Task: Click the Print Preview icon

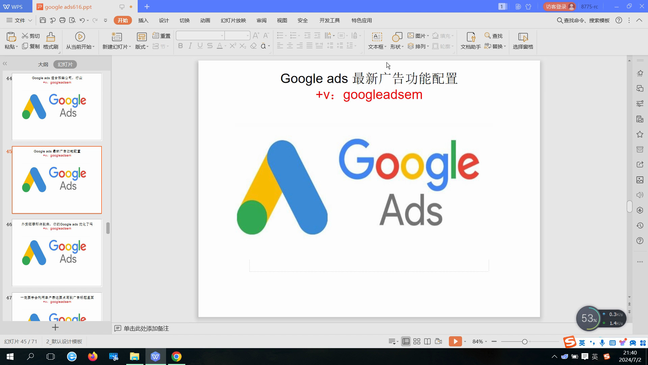Action: pos(72,20)
